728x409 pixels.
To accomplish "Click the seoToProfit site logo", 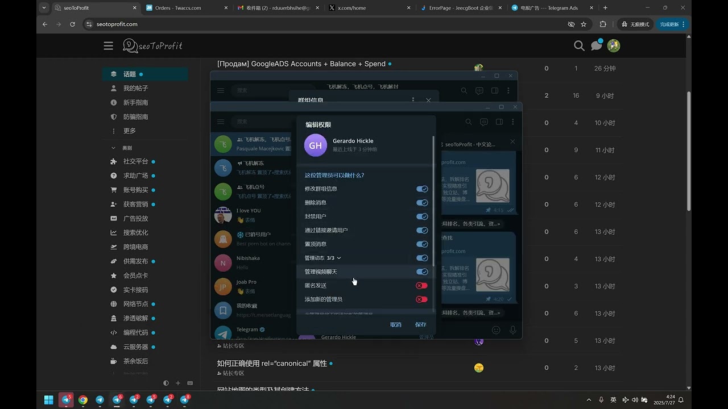I will [152, 46].
